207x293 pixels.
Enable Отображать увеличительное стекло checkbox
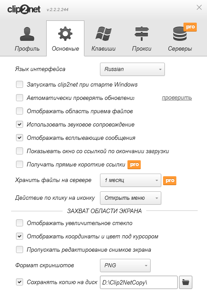click(x=20, y=223)
